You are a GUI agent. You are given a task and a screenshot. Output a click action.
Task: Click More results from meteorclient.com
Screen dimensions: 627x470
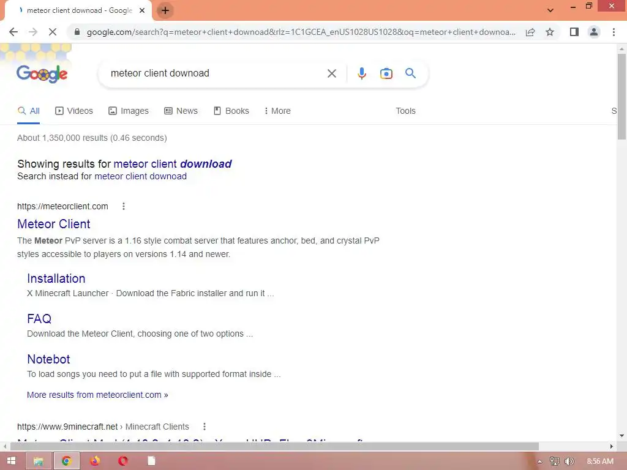click(x=97, y=395)
